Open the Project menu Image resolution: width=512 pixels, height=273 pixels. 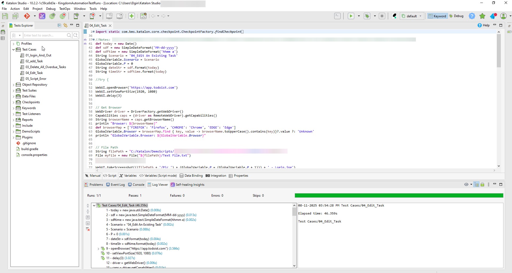37,9
